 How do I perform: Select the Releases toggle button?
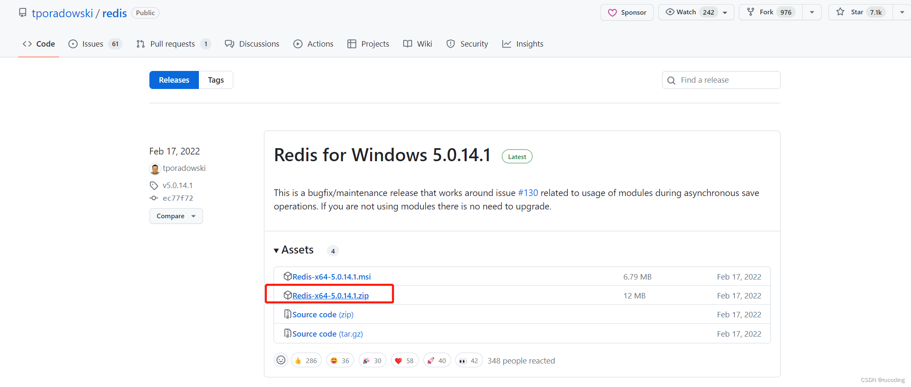(174, 80)
